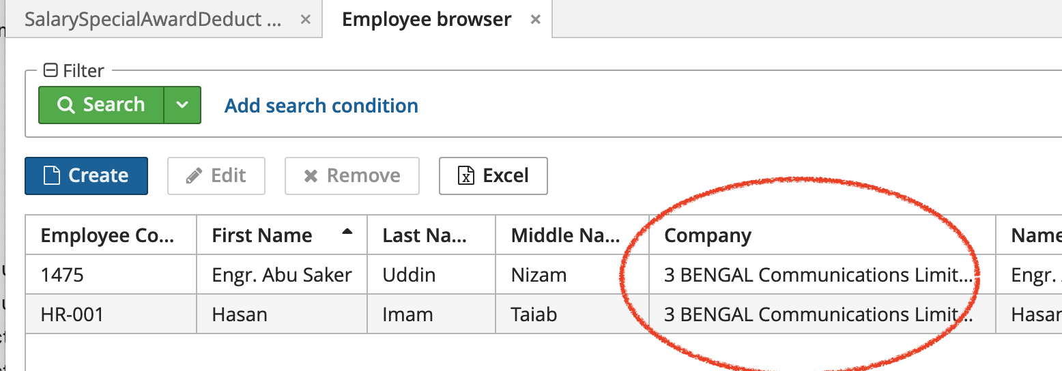This screenshot has height=371, width=1062.
Task: Click the Company cell in Hasan's row
Action: (822, 314)
